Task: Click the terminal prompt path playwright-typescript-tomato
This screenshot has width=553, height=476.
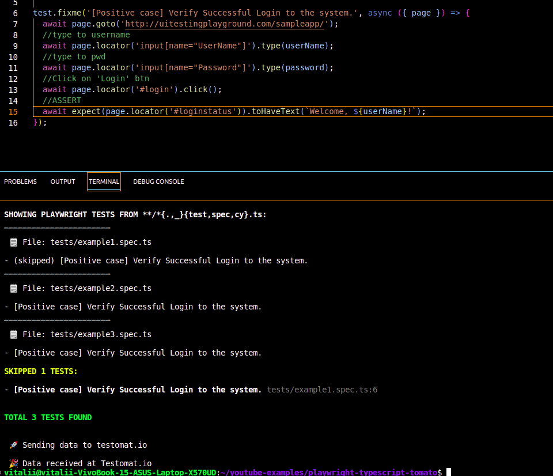Action: (x=373, y=472)
